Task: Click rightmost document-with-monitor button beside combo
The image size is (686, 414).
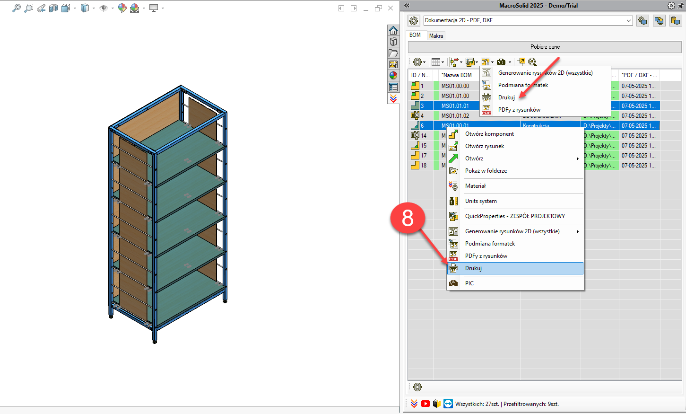Action: [675, 21]
